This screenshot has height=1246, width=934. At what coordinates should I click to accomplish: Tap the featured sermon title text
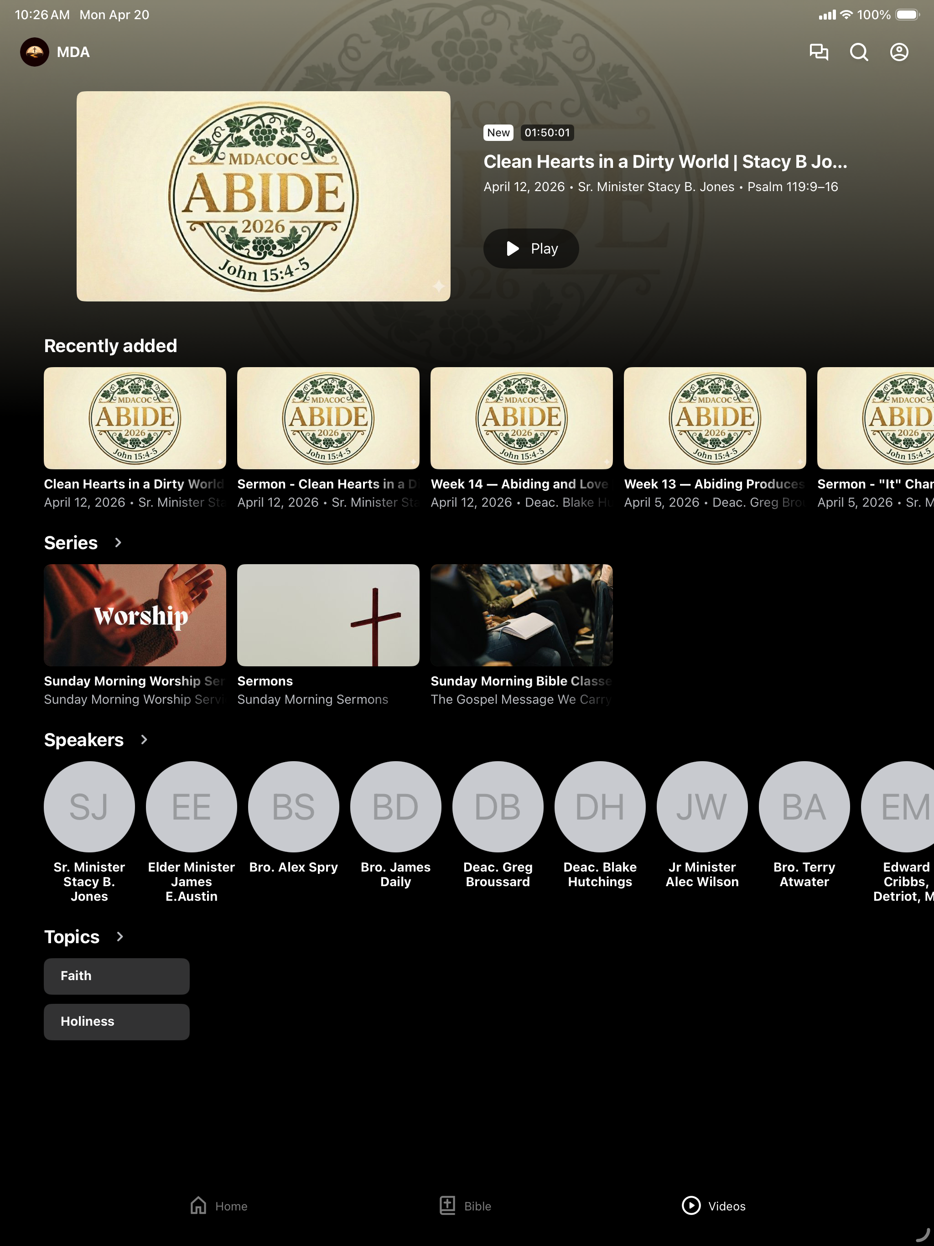(x=665, y=161)
